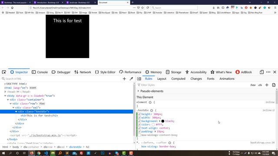Switch to the Rules tab
Image resolution: width=278 pixels, height=156 pixels.
[149, 79]
